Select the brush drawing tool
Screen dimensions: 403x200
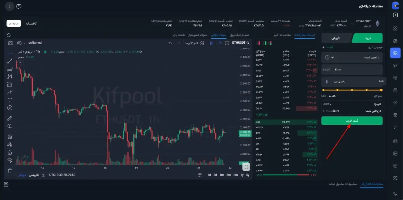pos(10,92)
